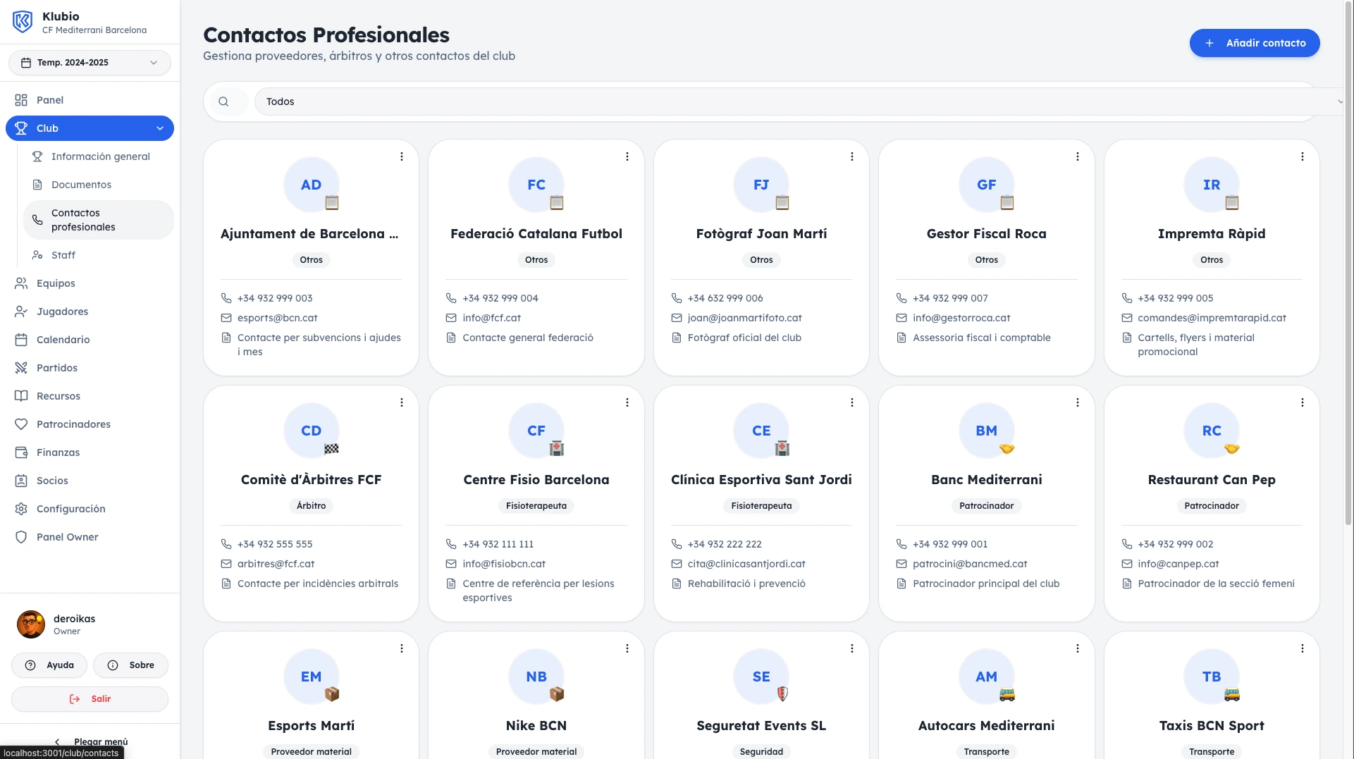The image size is (1354, 759).
Task: Click the Salir logout button
Action: (x=90, y=699)
